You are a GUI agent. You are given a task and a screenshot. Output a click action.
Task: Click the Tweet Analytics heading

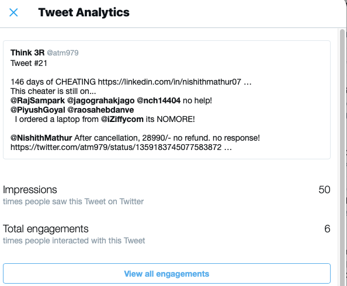84,12
